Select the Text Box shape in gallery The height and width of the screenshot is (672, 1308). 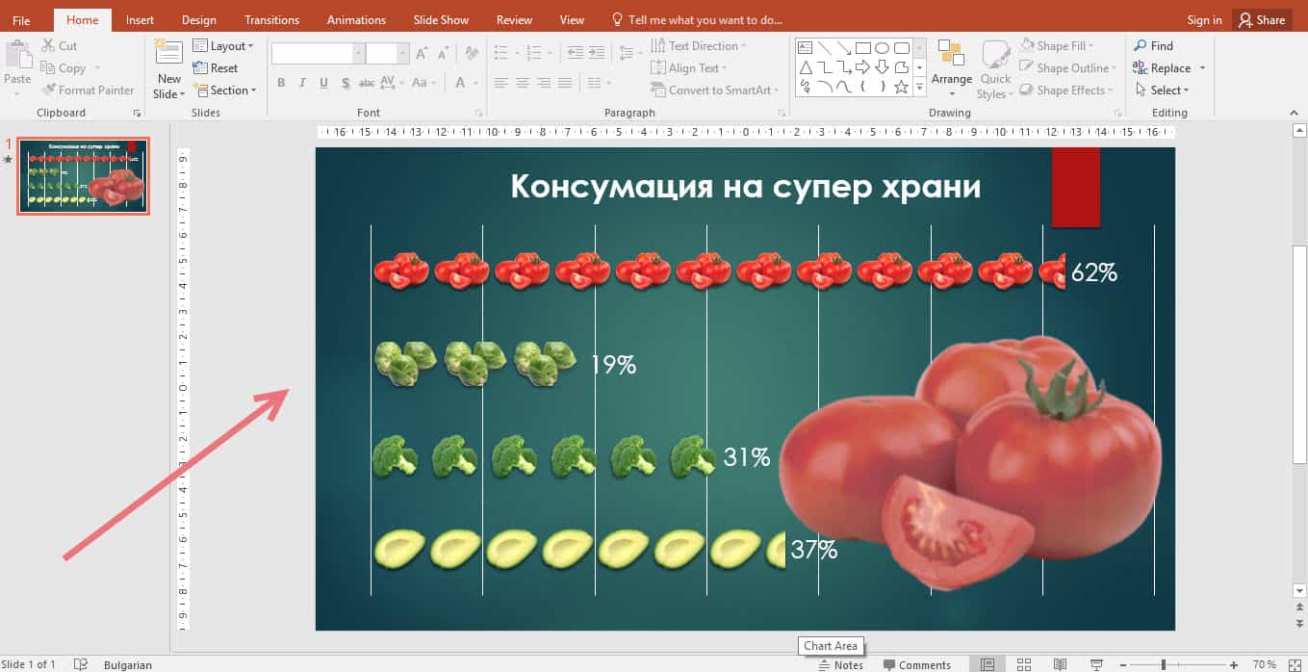804,47
